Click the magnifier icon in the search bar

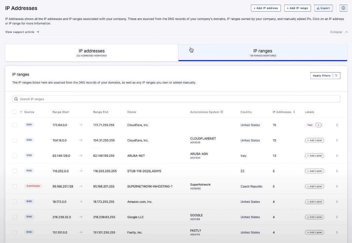[16, 99]
